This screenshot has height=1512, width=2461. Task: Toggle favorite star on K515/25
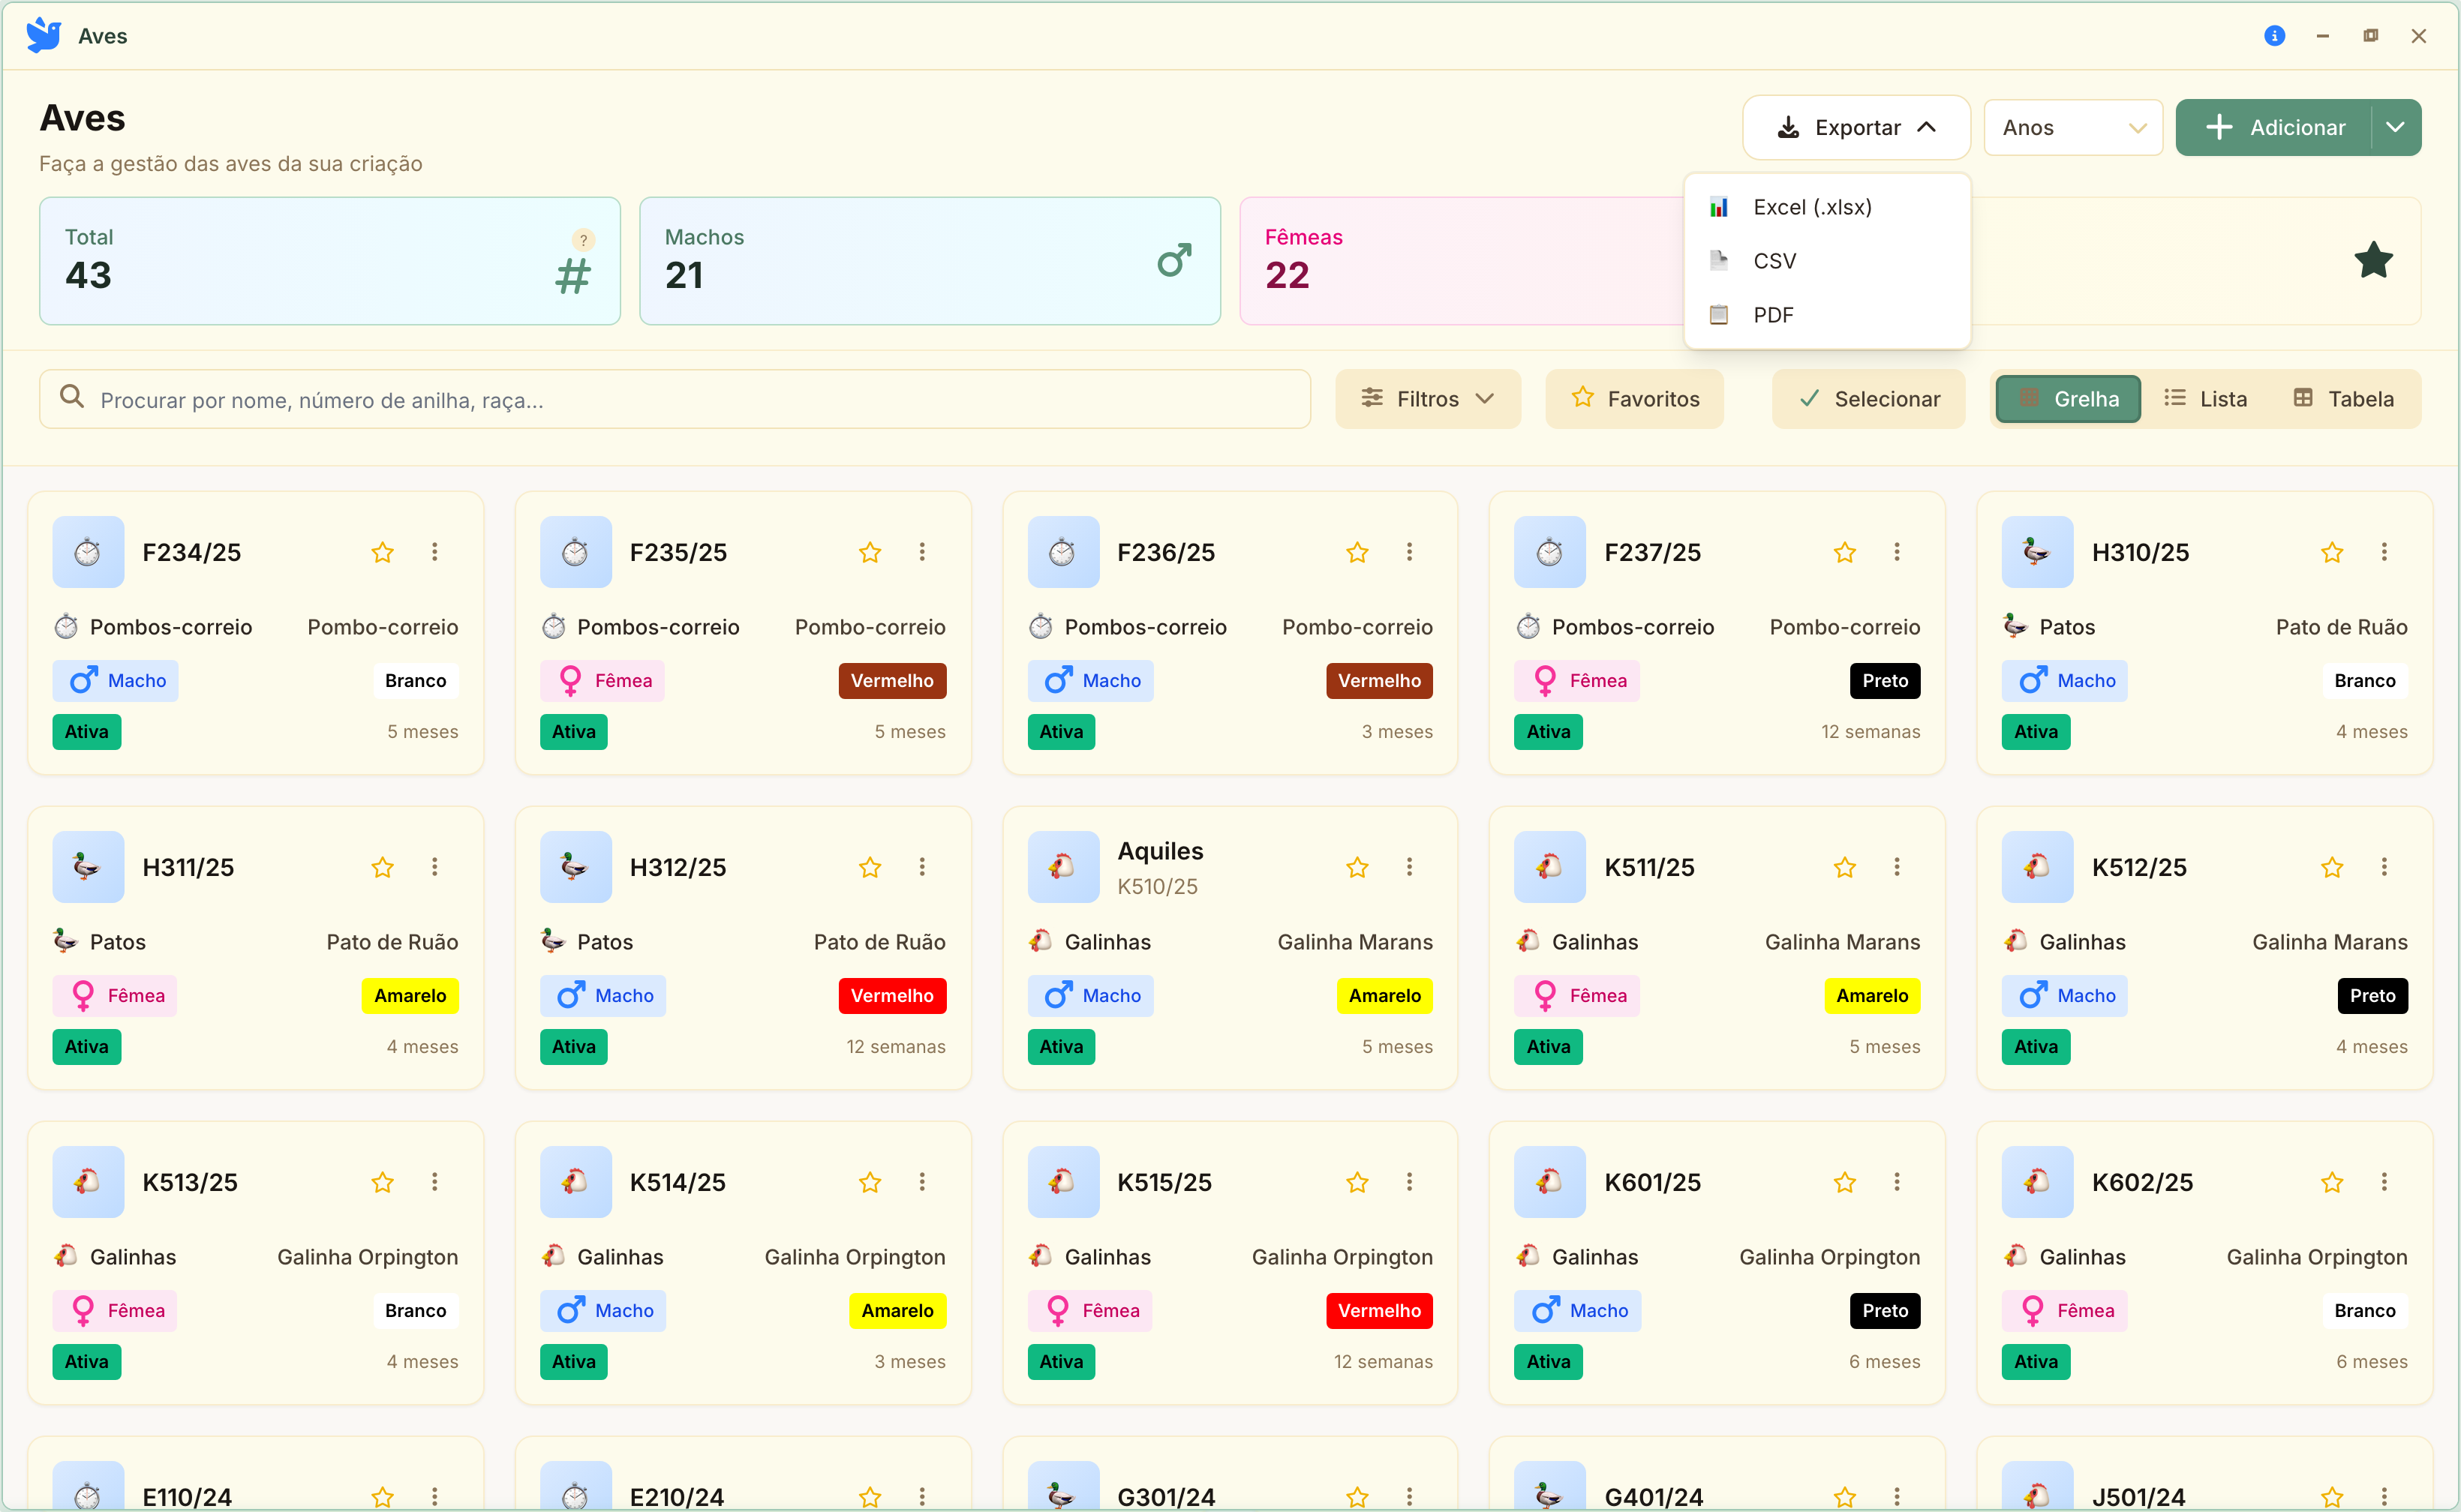point(1357,1182)
